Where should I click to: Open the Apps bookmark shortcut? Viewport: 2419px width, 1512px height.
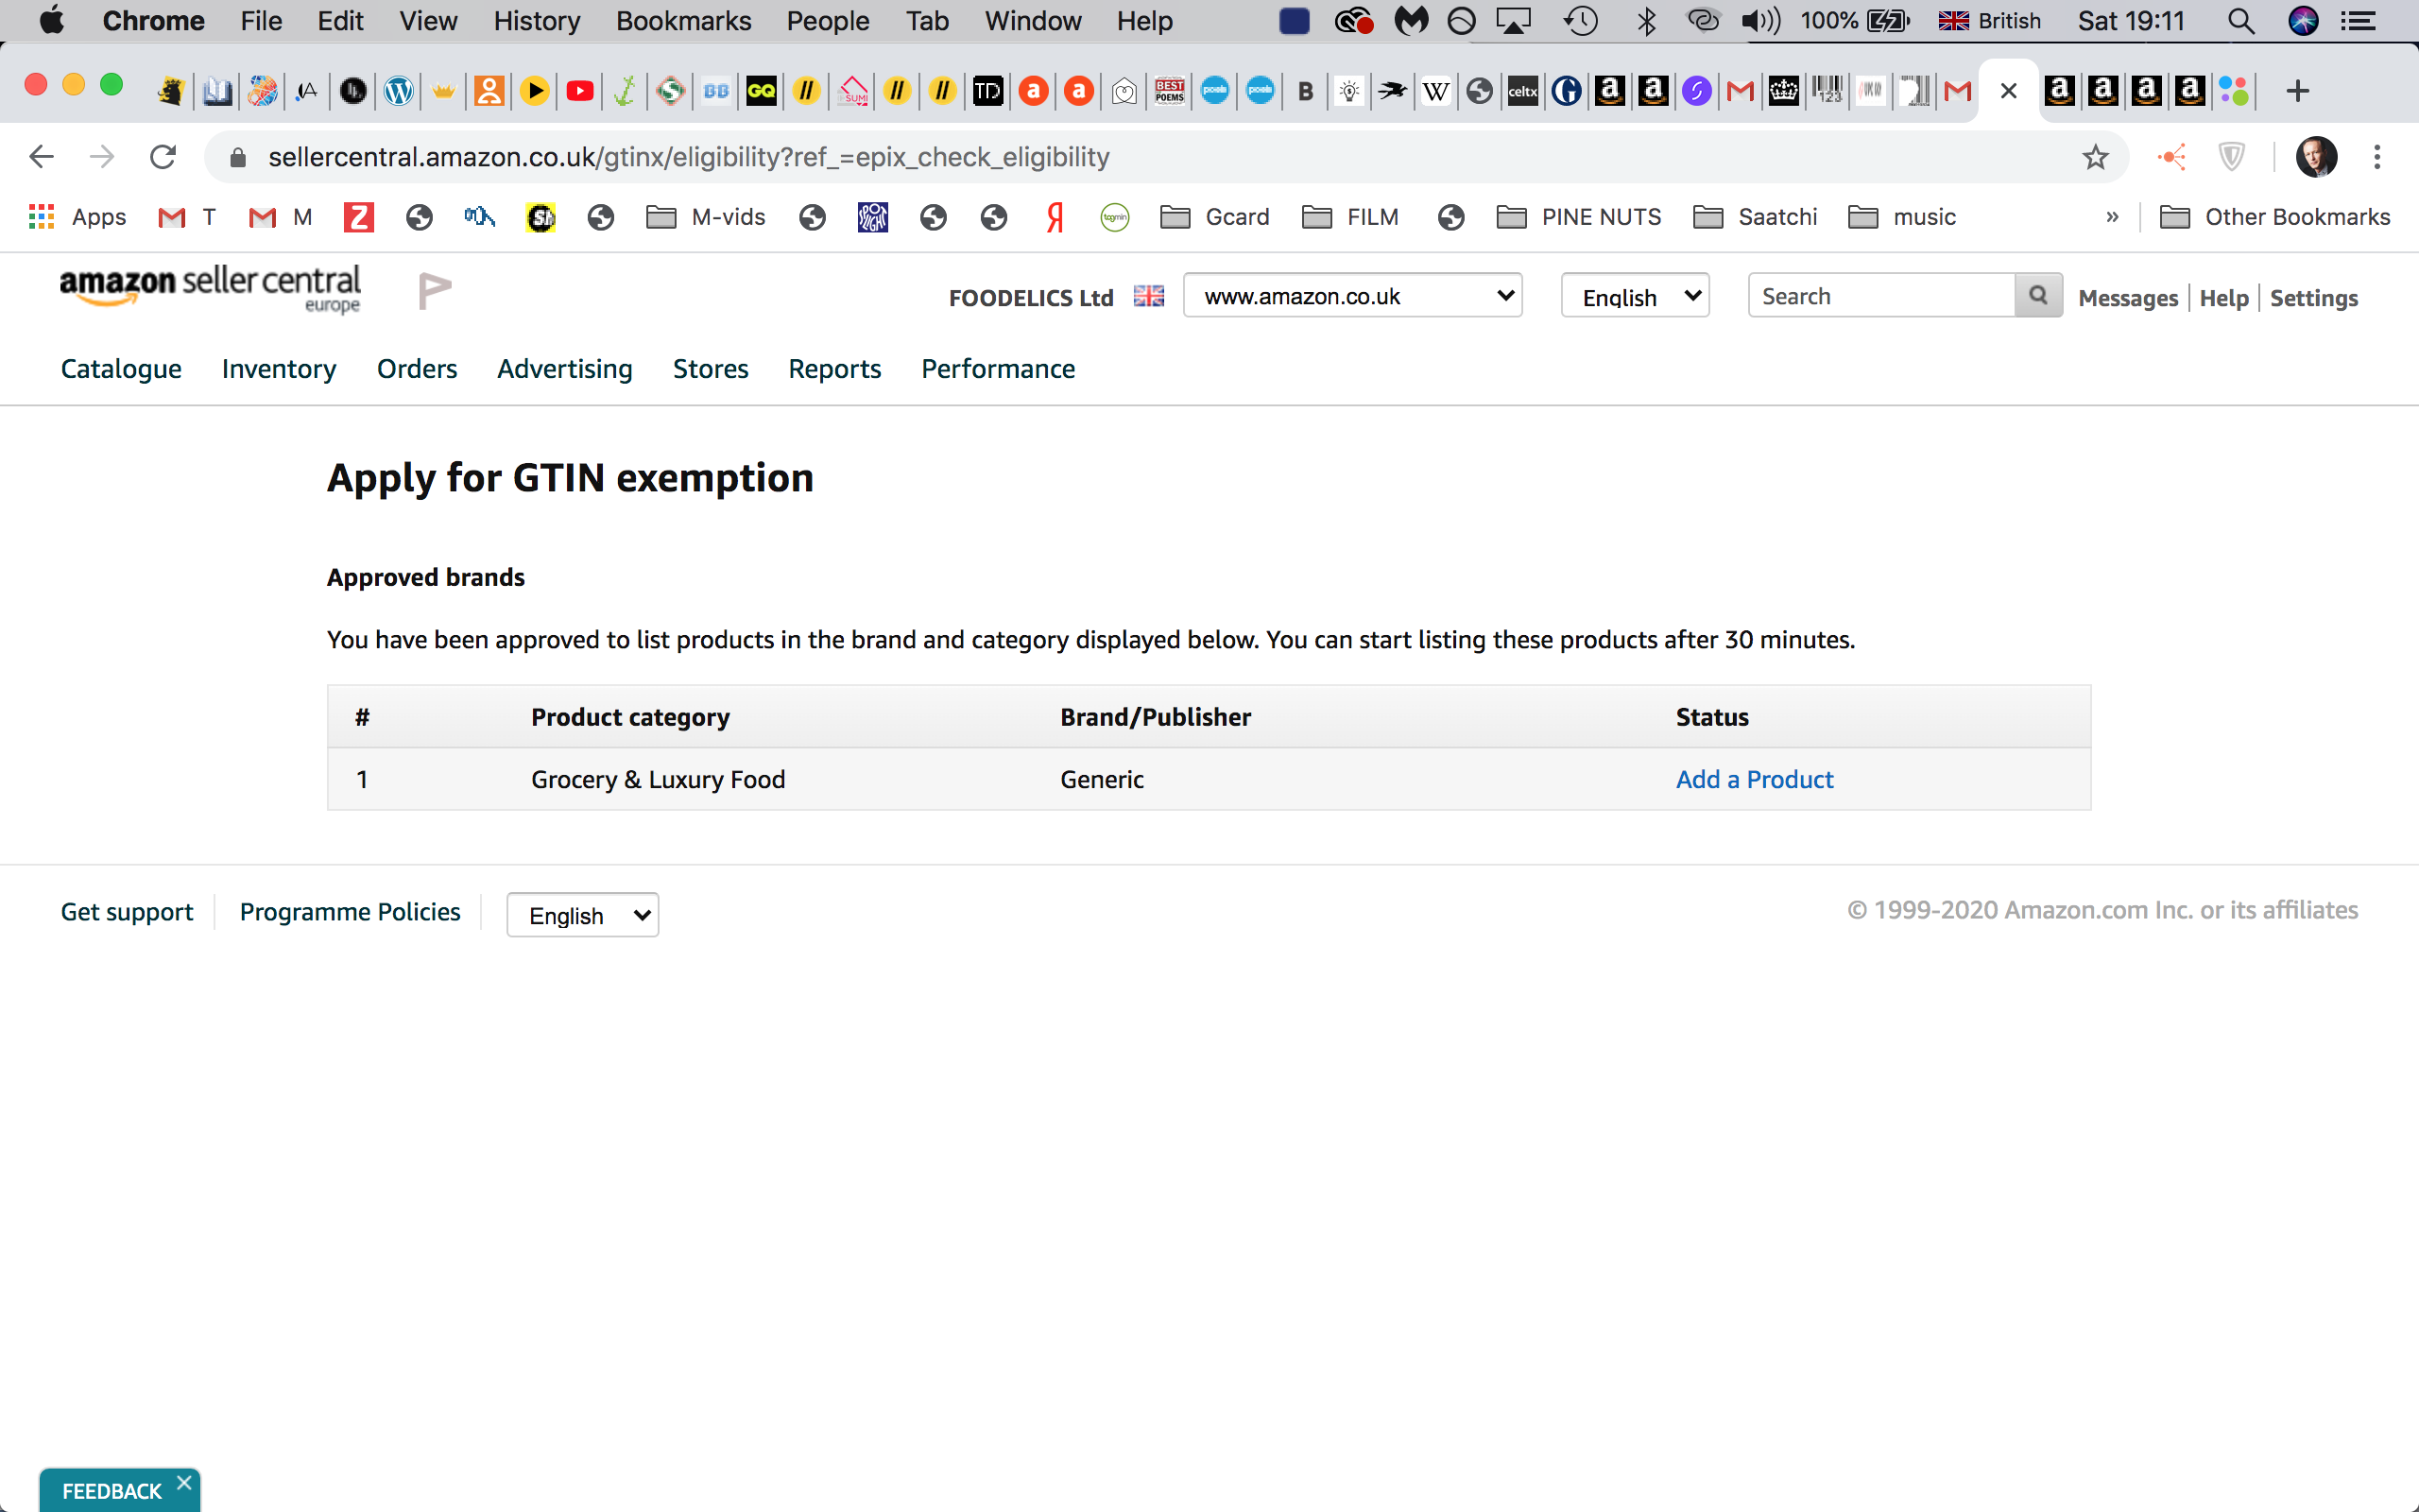coord(78,217)
